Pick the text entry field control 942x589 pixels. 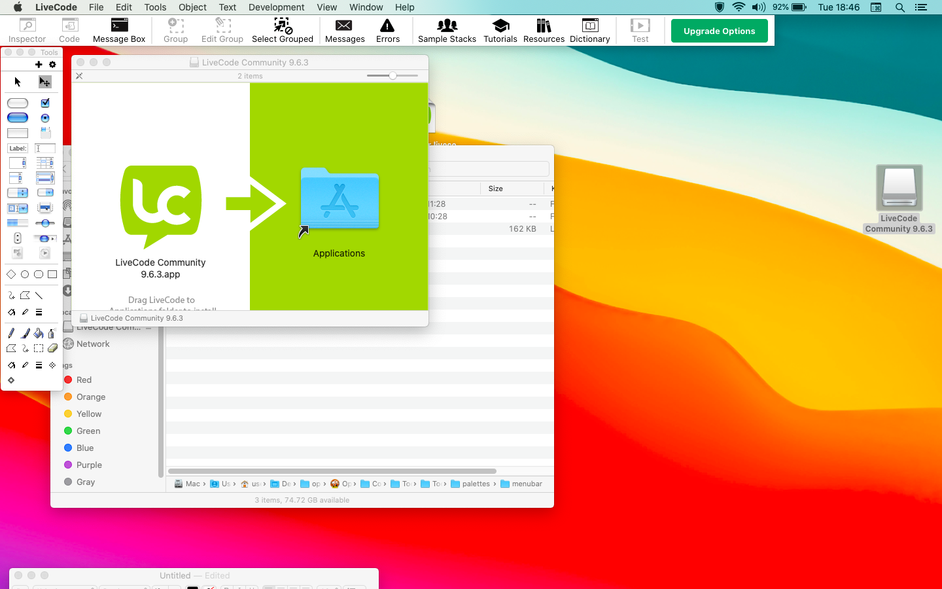click(x=45, y=149)
